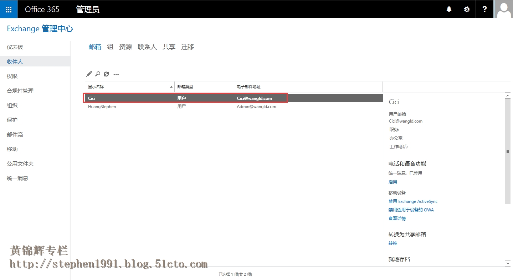The width and height of the screenshot is (513, 280).
Task: Click details pane scrollbar up arrow
Action: click(x=508, y=96)
